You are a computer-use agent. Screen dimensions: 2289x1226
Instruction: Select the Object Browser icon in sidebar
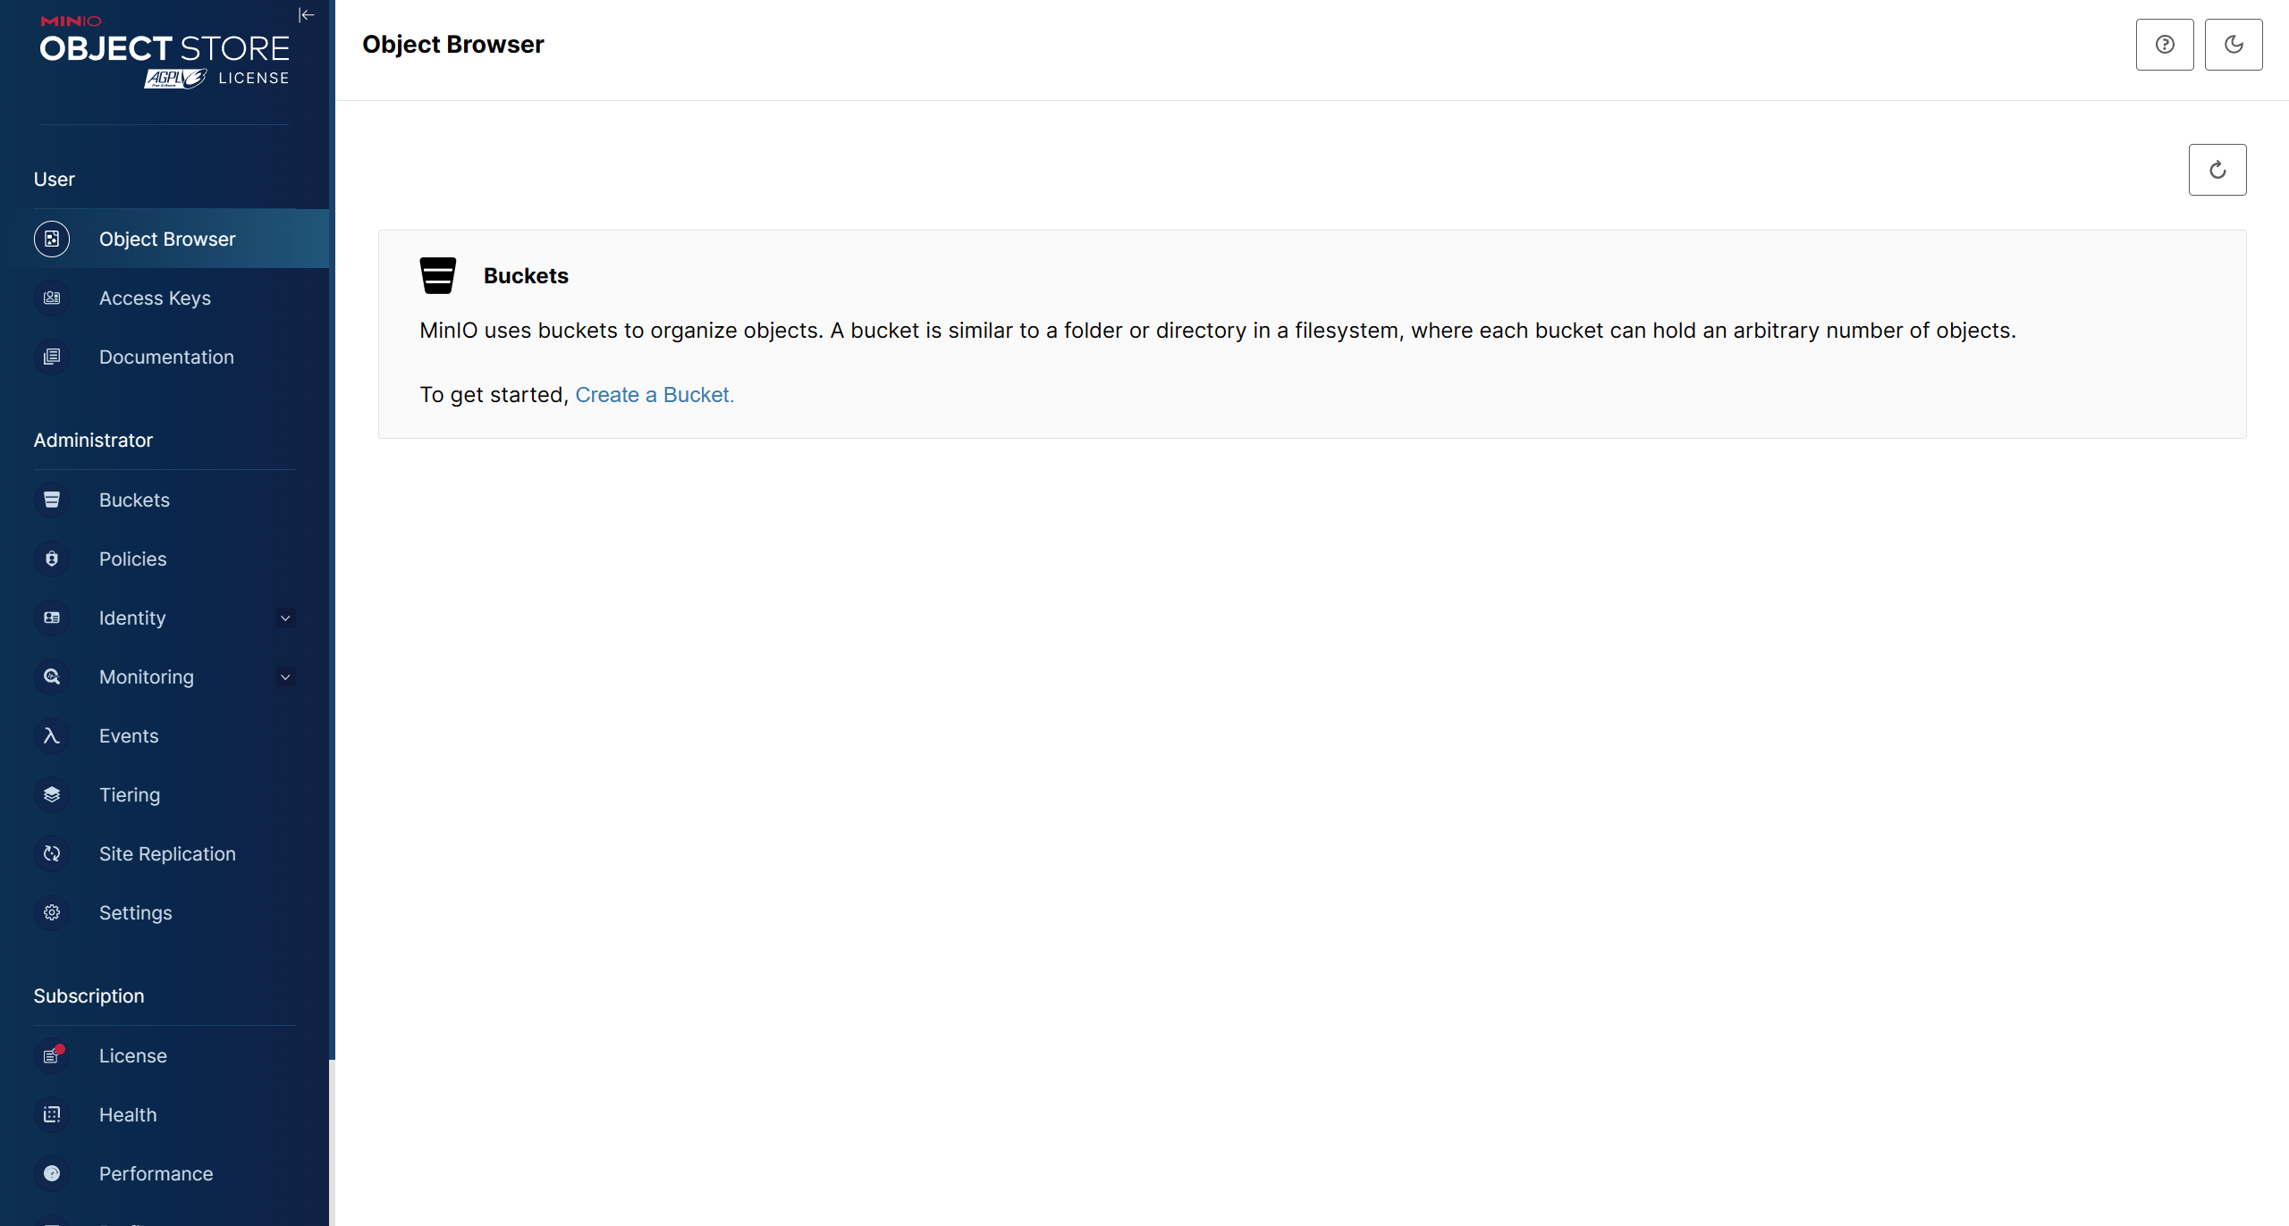tap(51, 239)
